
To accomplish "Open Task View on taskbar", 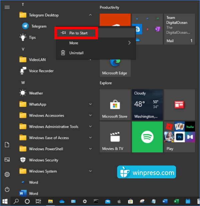I will click(38, 201).
